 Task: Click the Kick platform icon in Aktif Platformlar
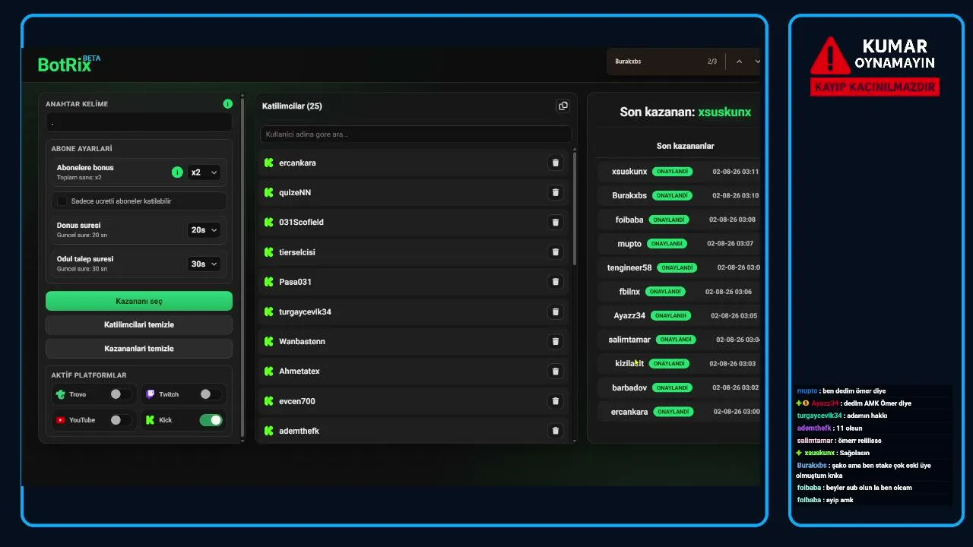pyautogui.click(x=150, y=420)
